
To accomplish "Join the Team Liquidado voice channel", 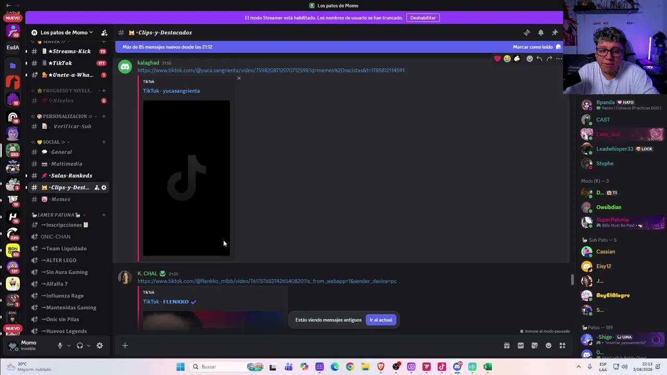I will [x=69, y=248].
